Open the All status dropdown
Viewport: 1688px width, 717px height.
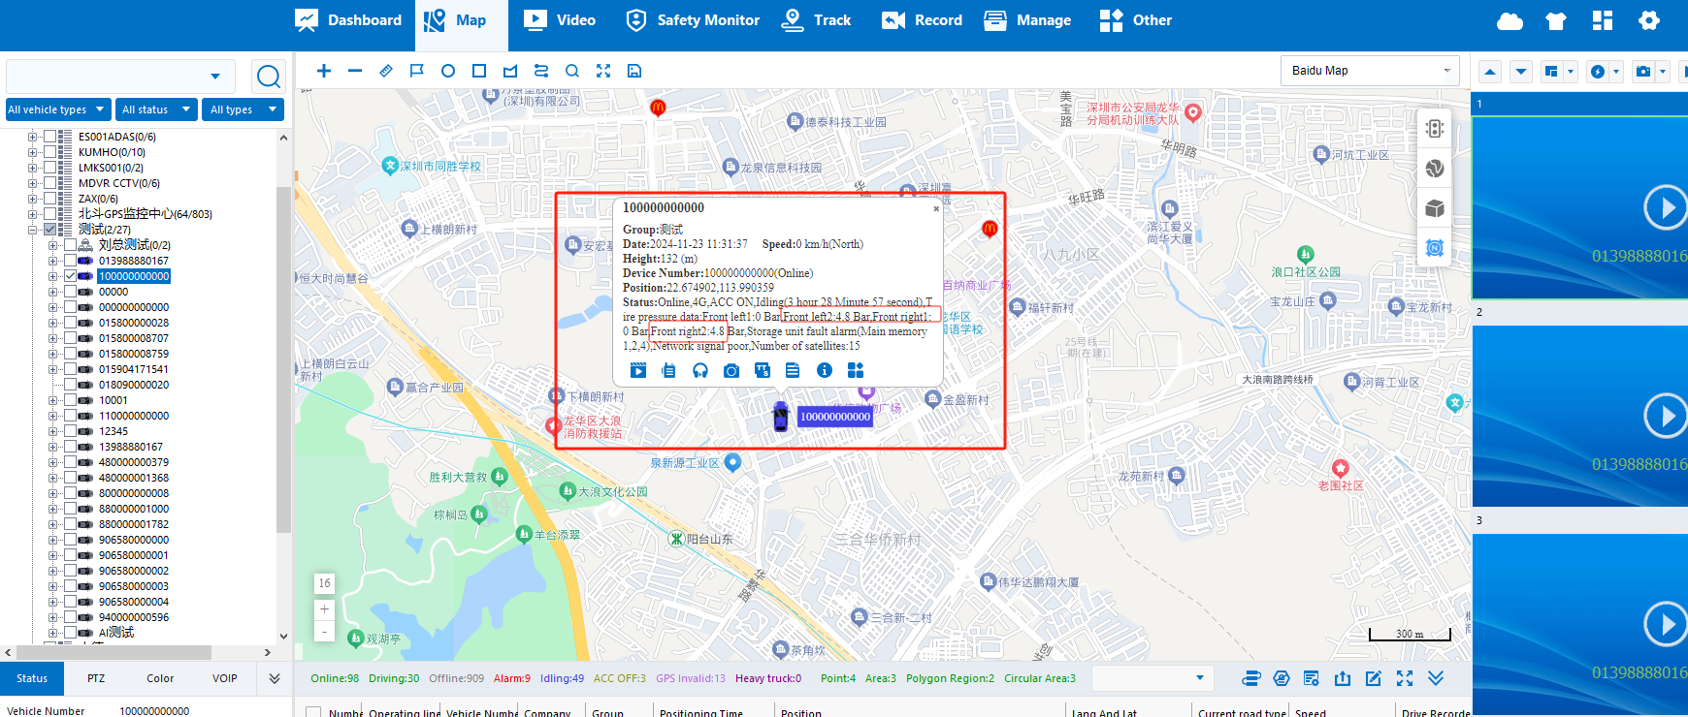(155, 109)
